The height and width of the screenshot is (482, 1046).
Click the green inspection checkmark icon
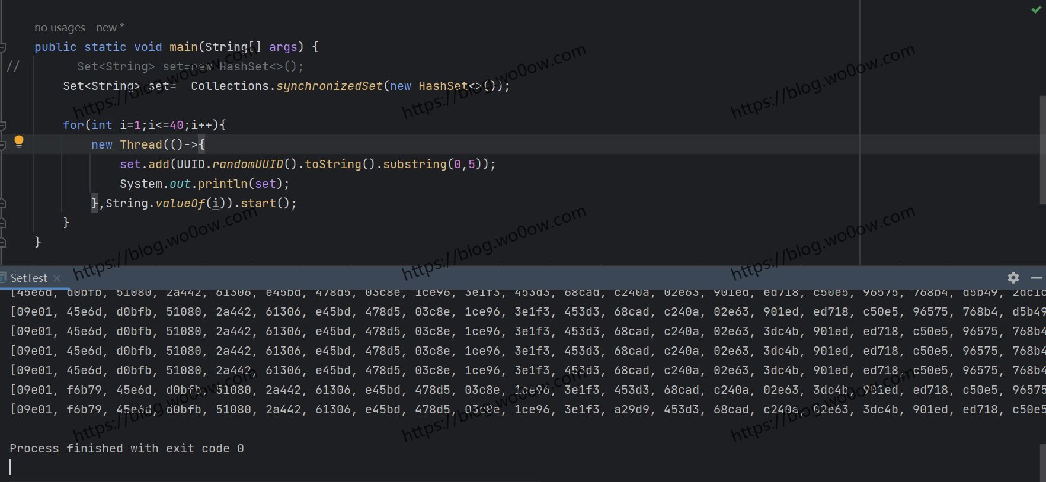[x=1036, y=9]
